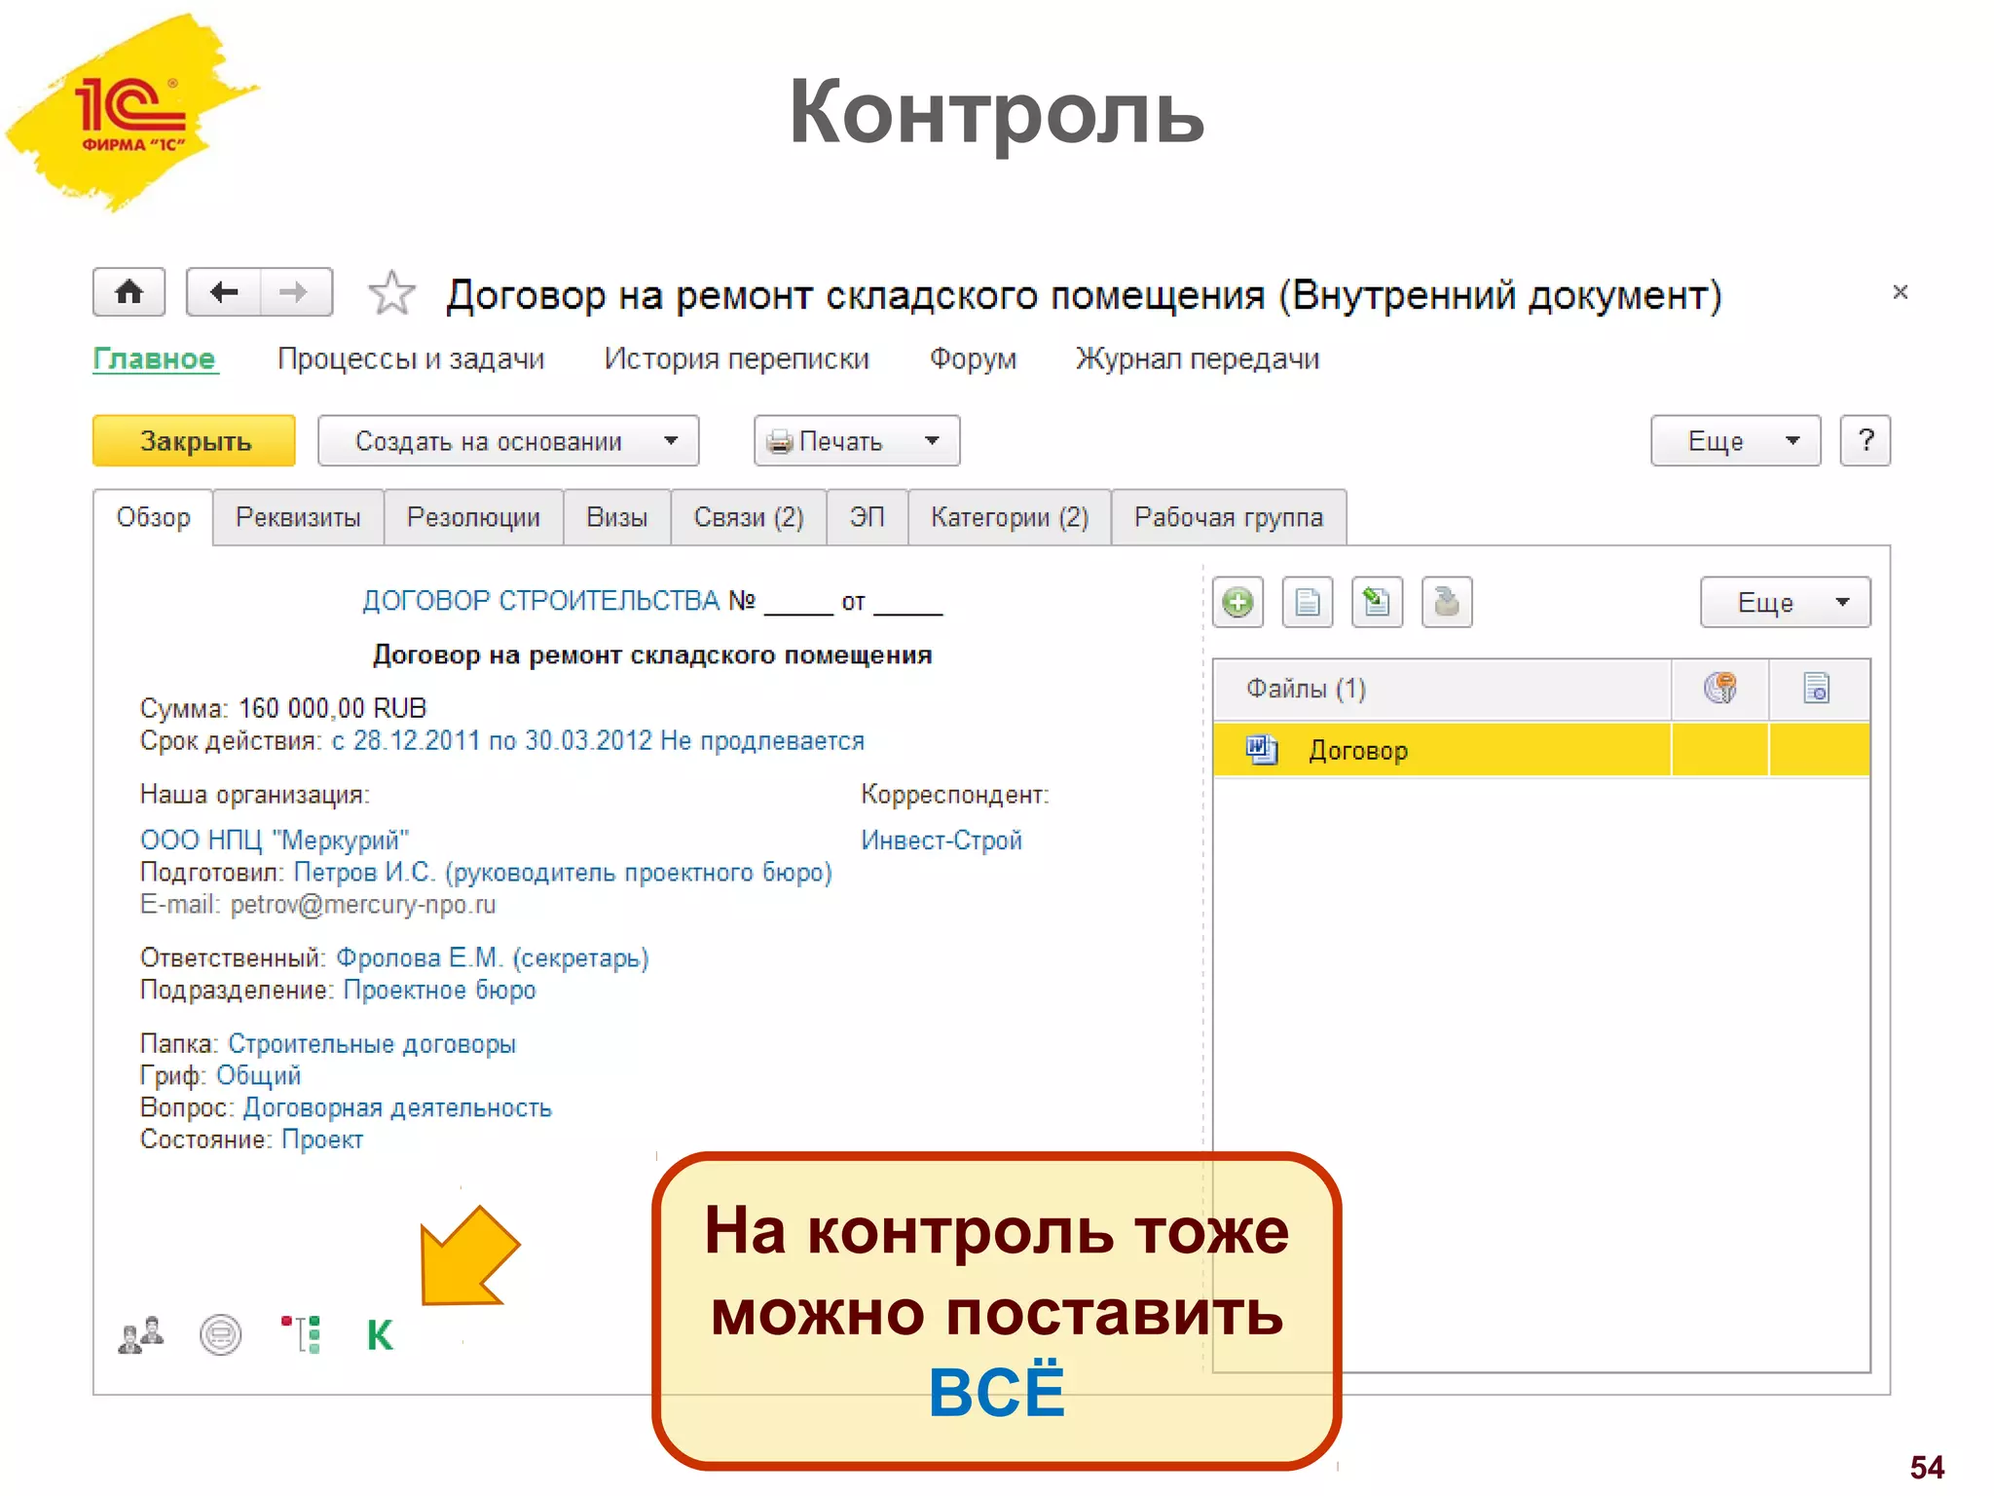This screenshot has width=1994, height=1496.
Task: Open Петров И.С. preparer link
Action: (563, 873)
